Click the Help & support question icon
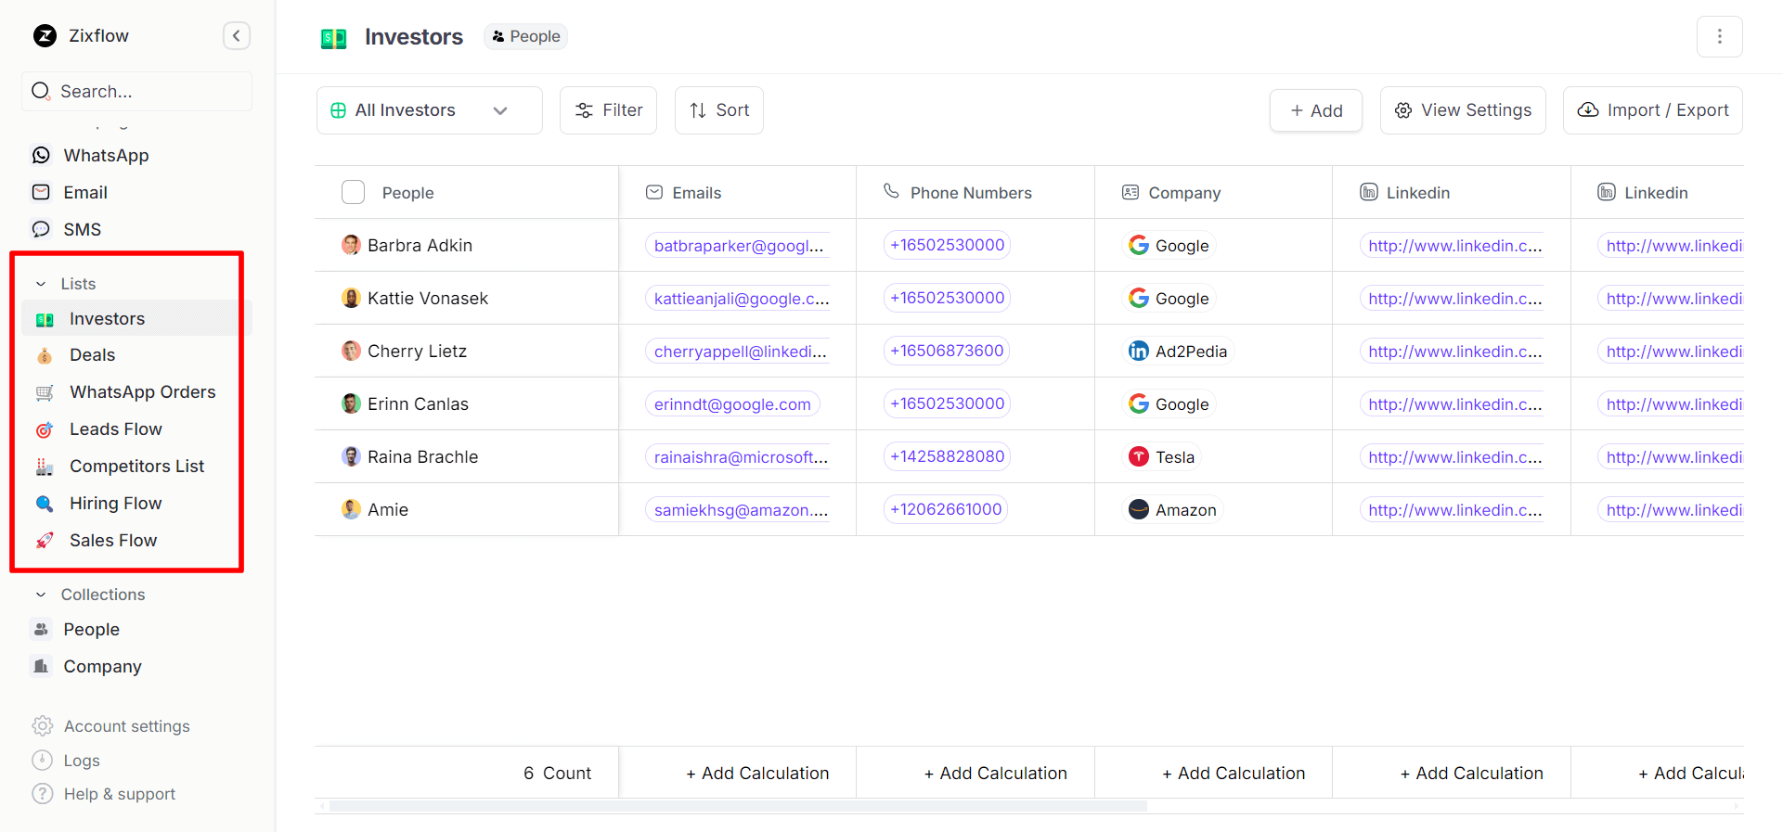Viewport: 1783px width, 832px height. pyautogui.click(x=42, y=794)
